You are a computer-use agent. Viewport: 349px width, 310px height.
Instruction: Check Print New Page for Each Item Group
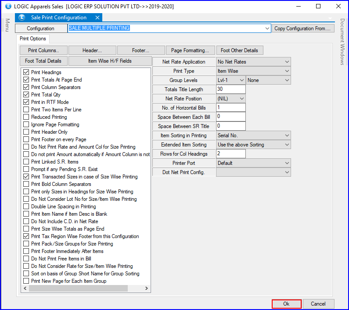tap(26, 281)
